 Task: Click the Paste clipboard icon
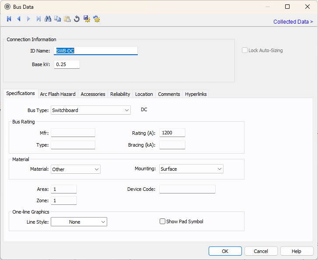pos(67,19)
